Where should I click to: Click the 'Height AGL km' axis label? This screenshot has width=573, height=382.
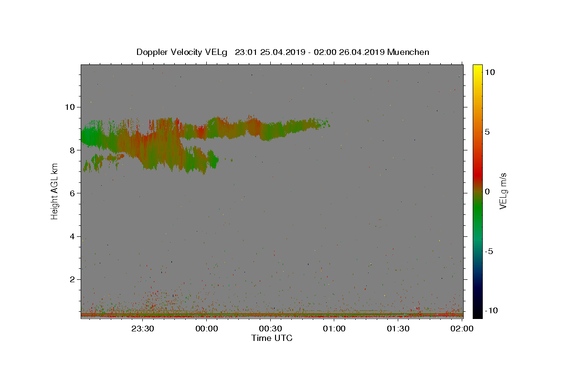coord(54,191)
